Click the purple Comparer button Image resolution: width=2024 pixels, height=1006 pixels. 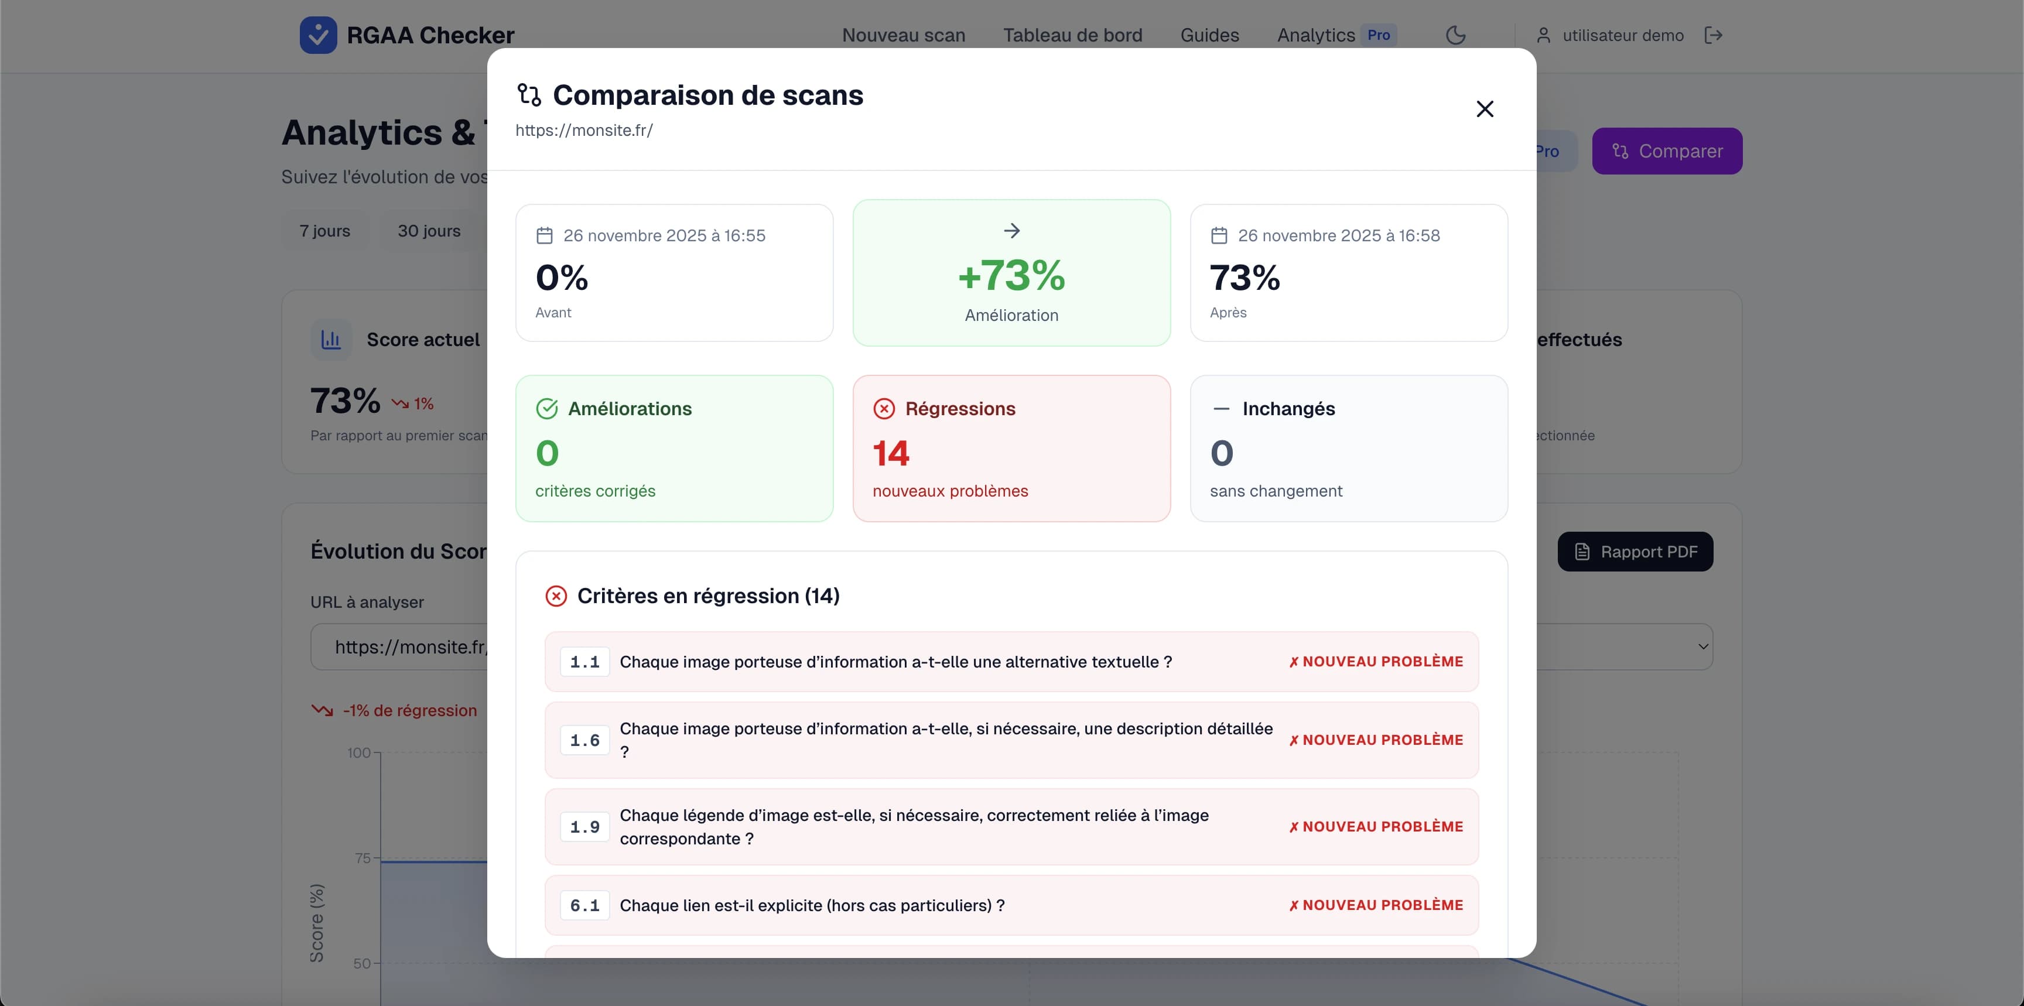pos(1667,150)
